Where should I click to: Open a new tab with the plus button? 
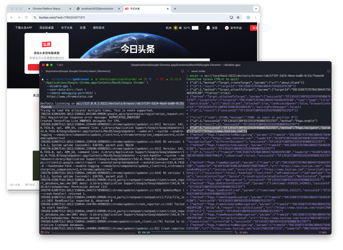click(175, 9)
